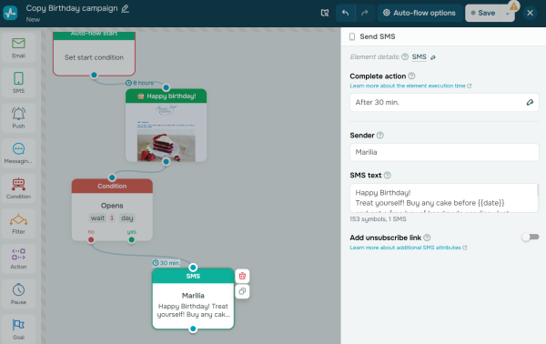Click the Sender field containing Marilia
The height and width of the screenshot is (344, 546).
click(444, 152)
